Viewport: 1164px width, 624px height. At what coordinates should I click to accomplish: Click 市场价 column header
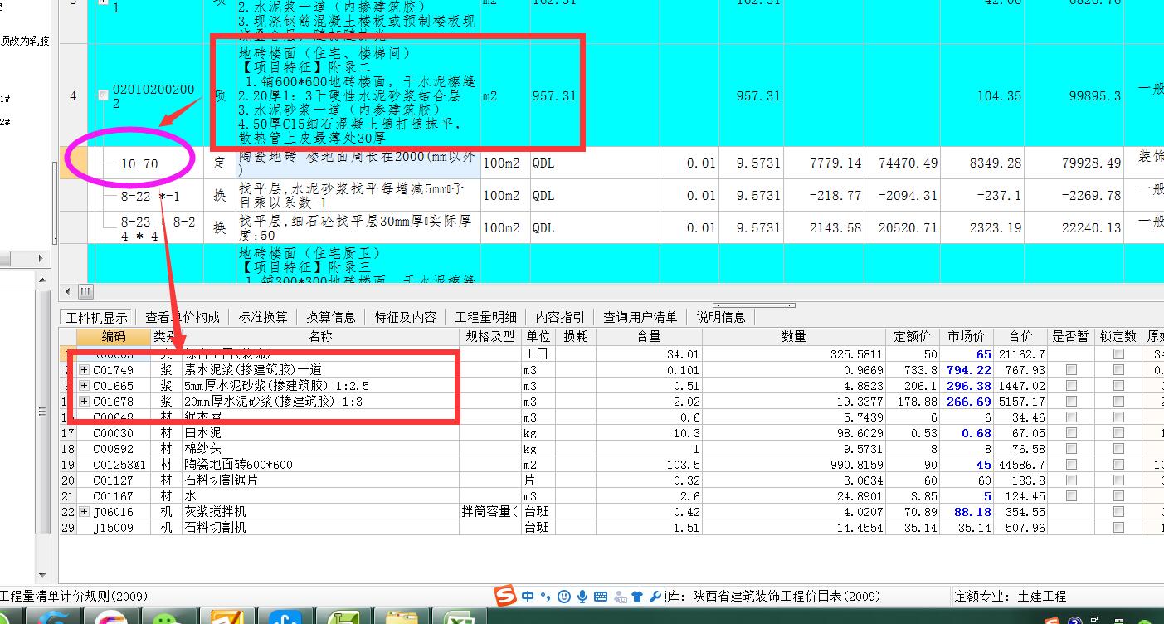967,336
